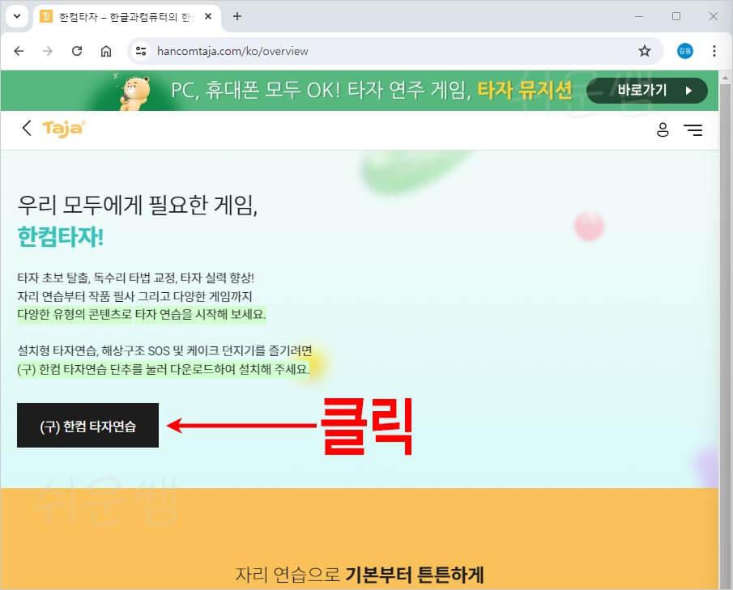
Task: Click the 바로가기 button in the banner
Action: click(x=646, y=91)
